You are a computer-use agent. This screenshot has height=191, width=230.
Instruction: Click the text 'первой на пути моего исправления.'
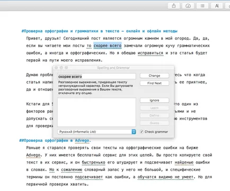(64, 60)
